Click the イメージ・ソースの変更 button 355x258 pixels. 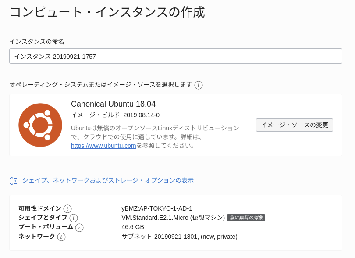point(294,125)
